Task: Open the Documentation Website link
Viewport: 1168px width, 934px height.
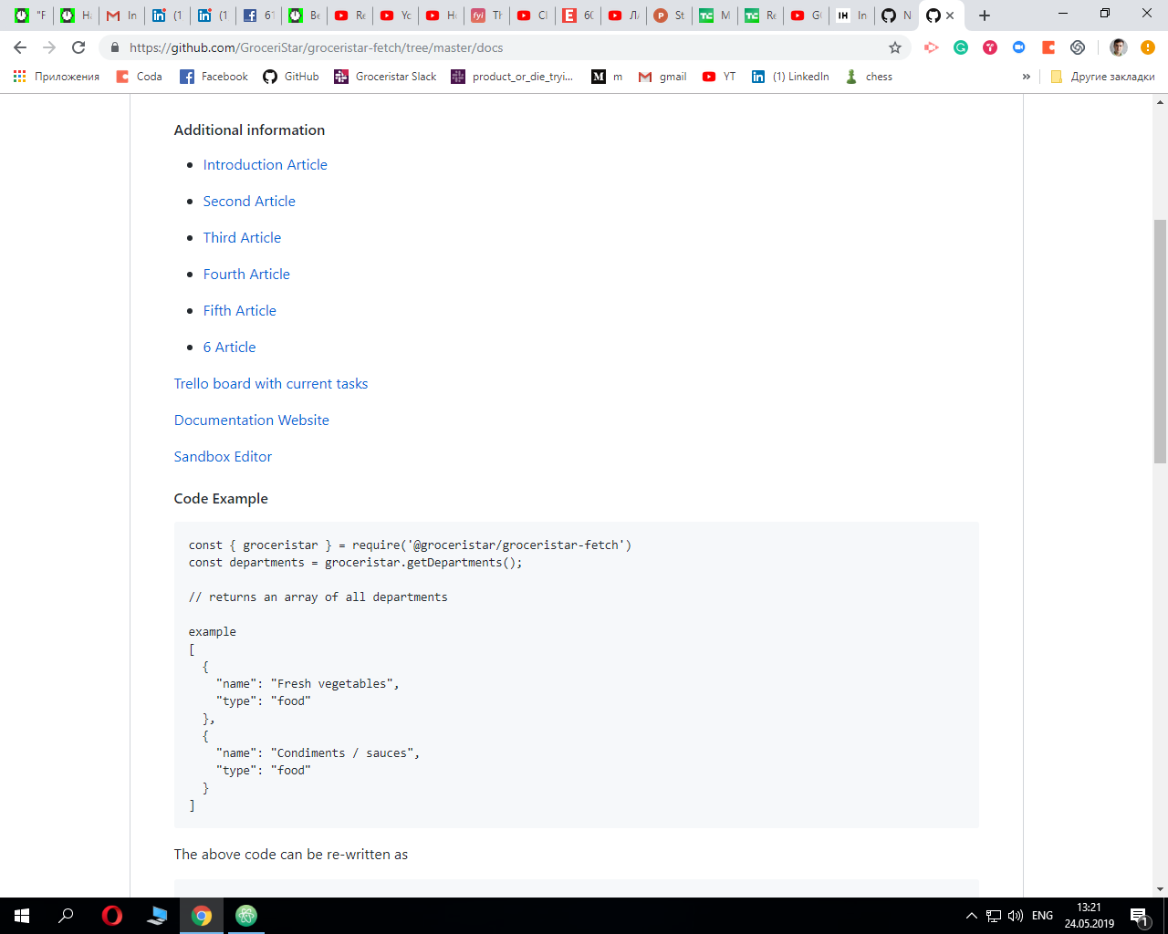Action: click(x=252, y=420)
